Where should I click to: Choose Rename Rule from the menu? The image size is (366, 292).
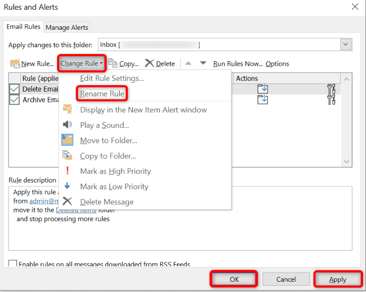pos(102,93)
